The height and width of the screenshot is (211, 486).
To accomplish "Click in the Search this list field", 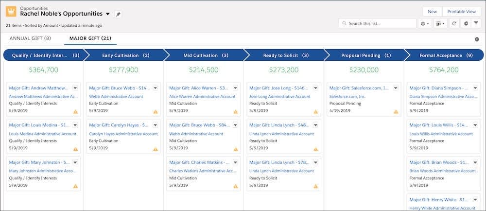I will click(x=377, y=23).
